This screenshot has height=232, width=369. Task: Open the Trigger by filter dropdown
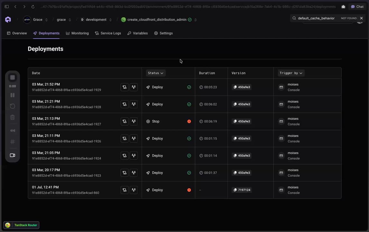(x=291, y=73)
